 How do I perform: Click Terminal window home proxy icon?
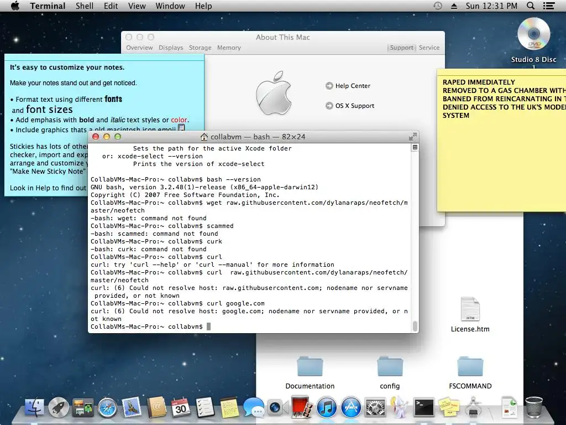click(x=204, y=137)
